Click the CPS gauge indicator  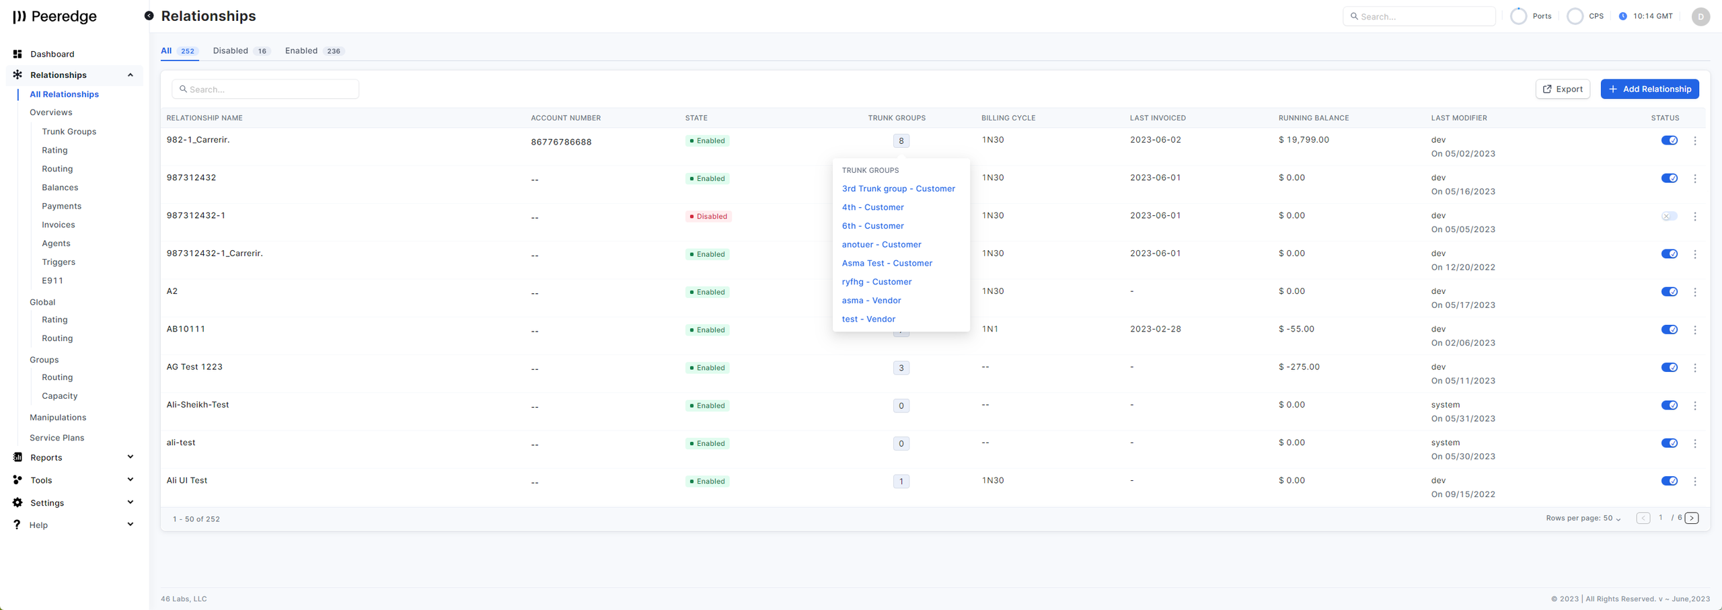(x=1575, y=16)
